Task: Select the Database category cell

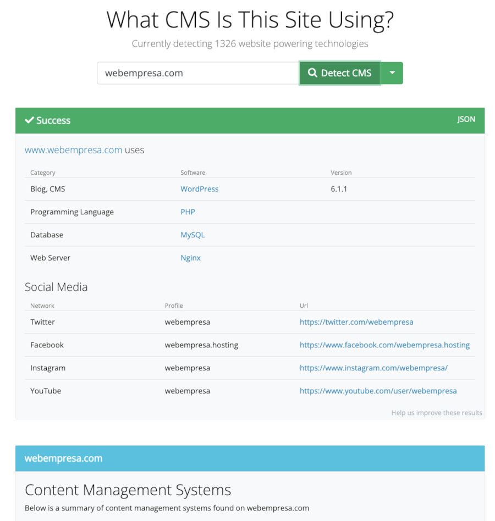Action: click(47, 235)
